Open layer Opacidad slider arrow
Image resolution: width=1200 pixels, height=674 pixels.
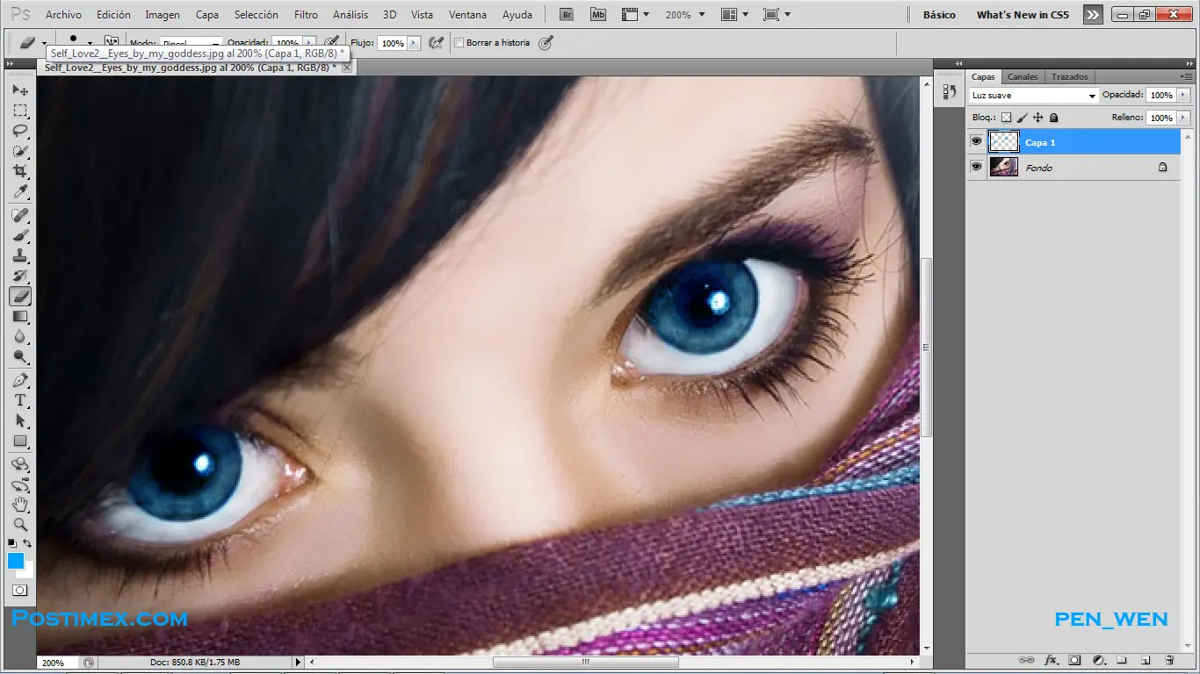coord(1183,95)
